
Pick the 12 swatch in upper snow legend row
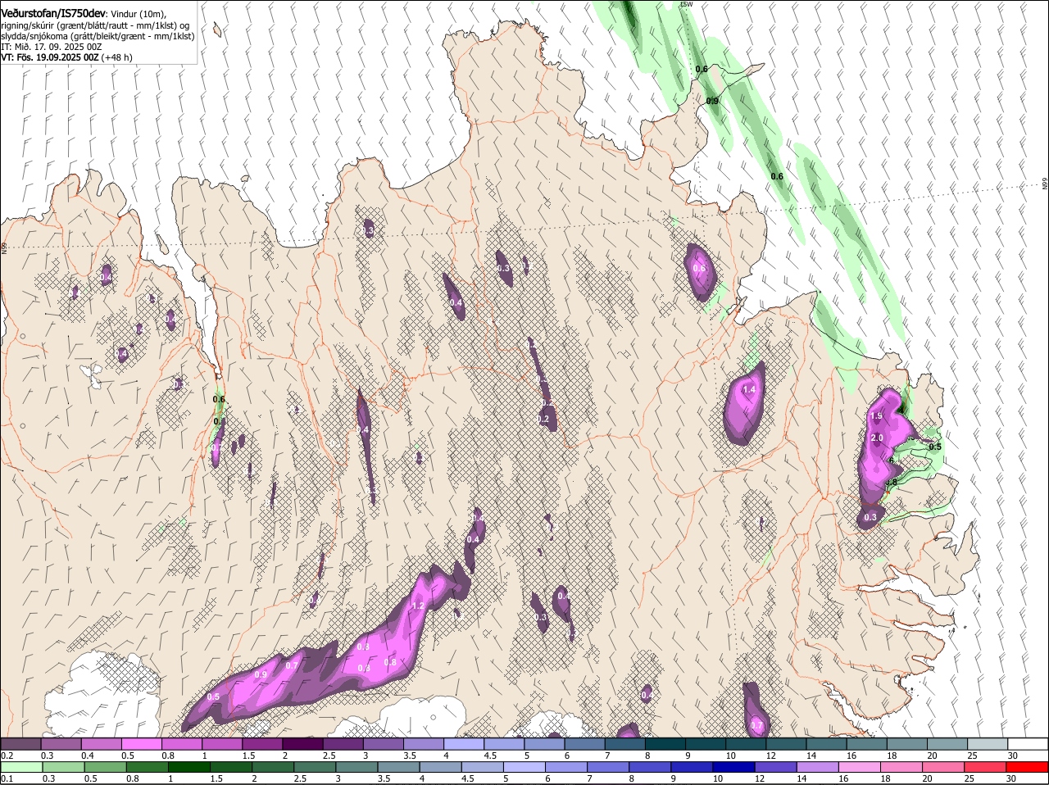786,744
